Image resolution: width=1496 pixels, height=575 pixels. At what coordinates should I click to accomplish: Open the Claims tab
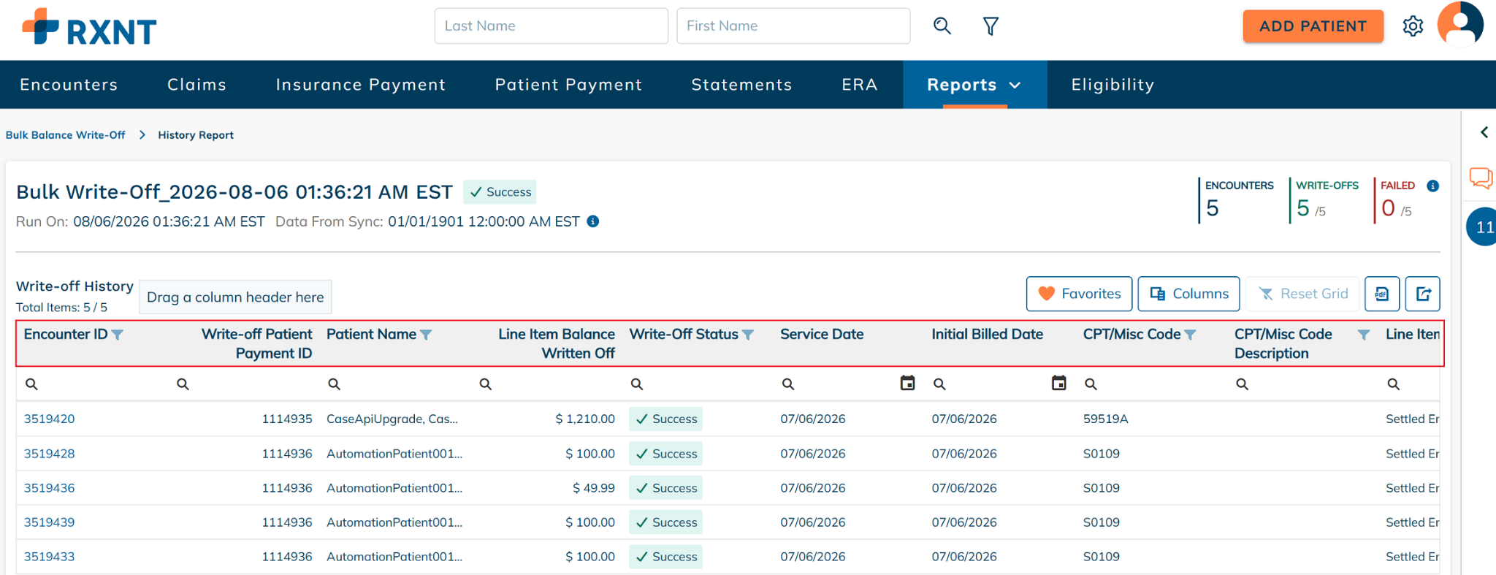(196, 85)
